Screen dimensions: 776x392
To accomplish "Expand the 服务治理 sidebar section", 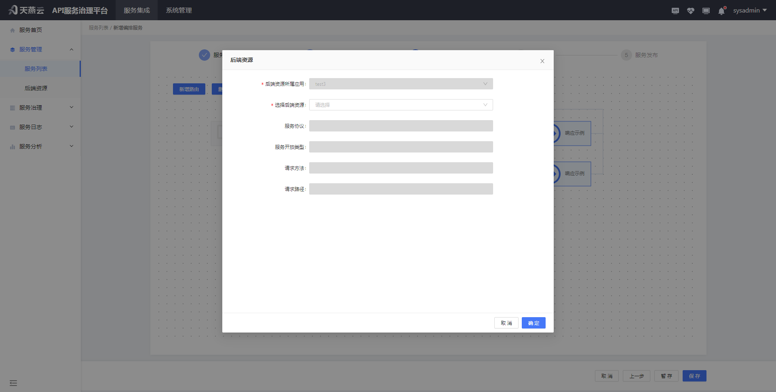I will point(40,107).
